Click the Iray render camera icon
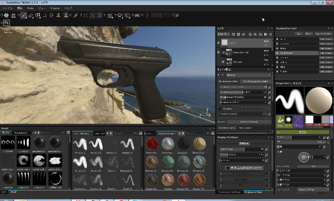The width and height of the screenshot is (334, 201). coord(138,15)
